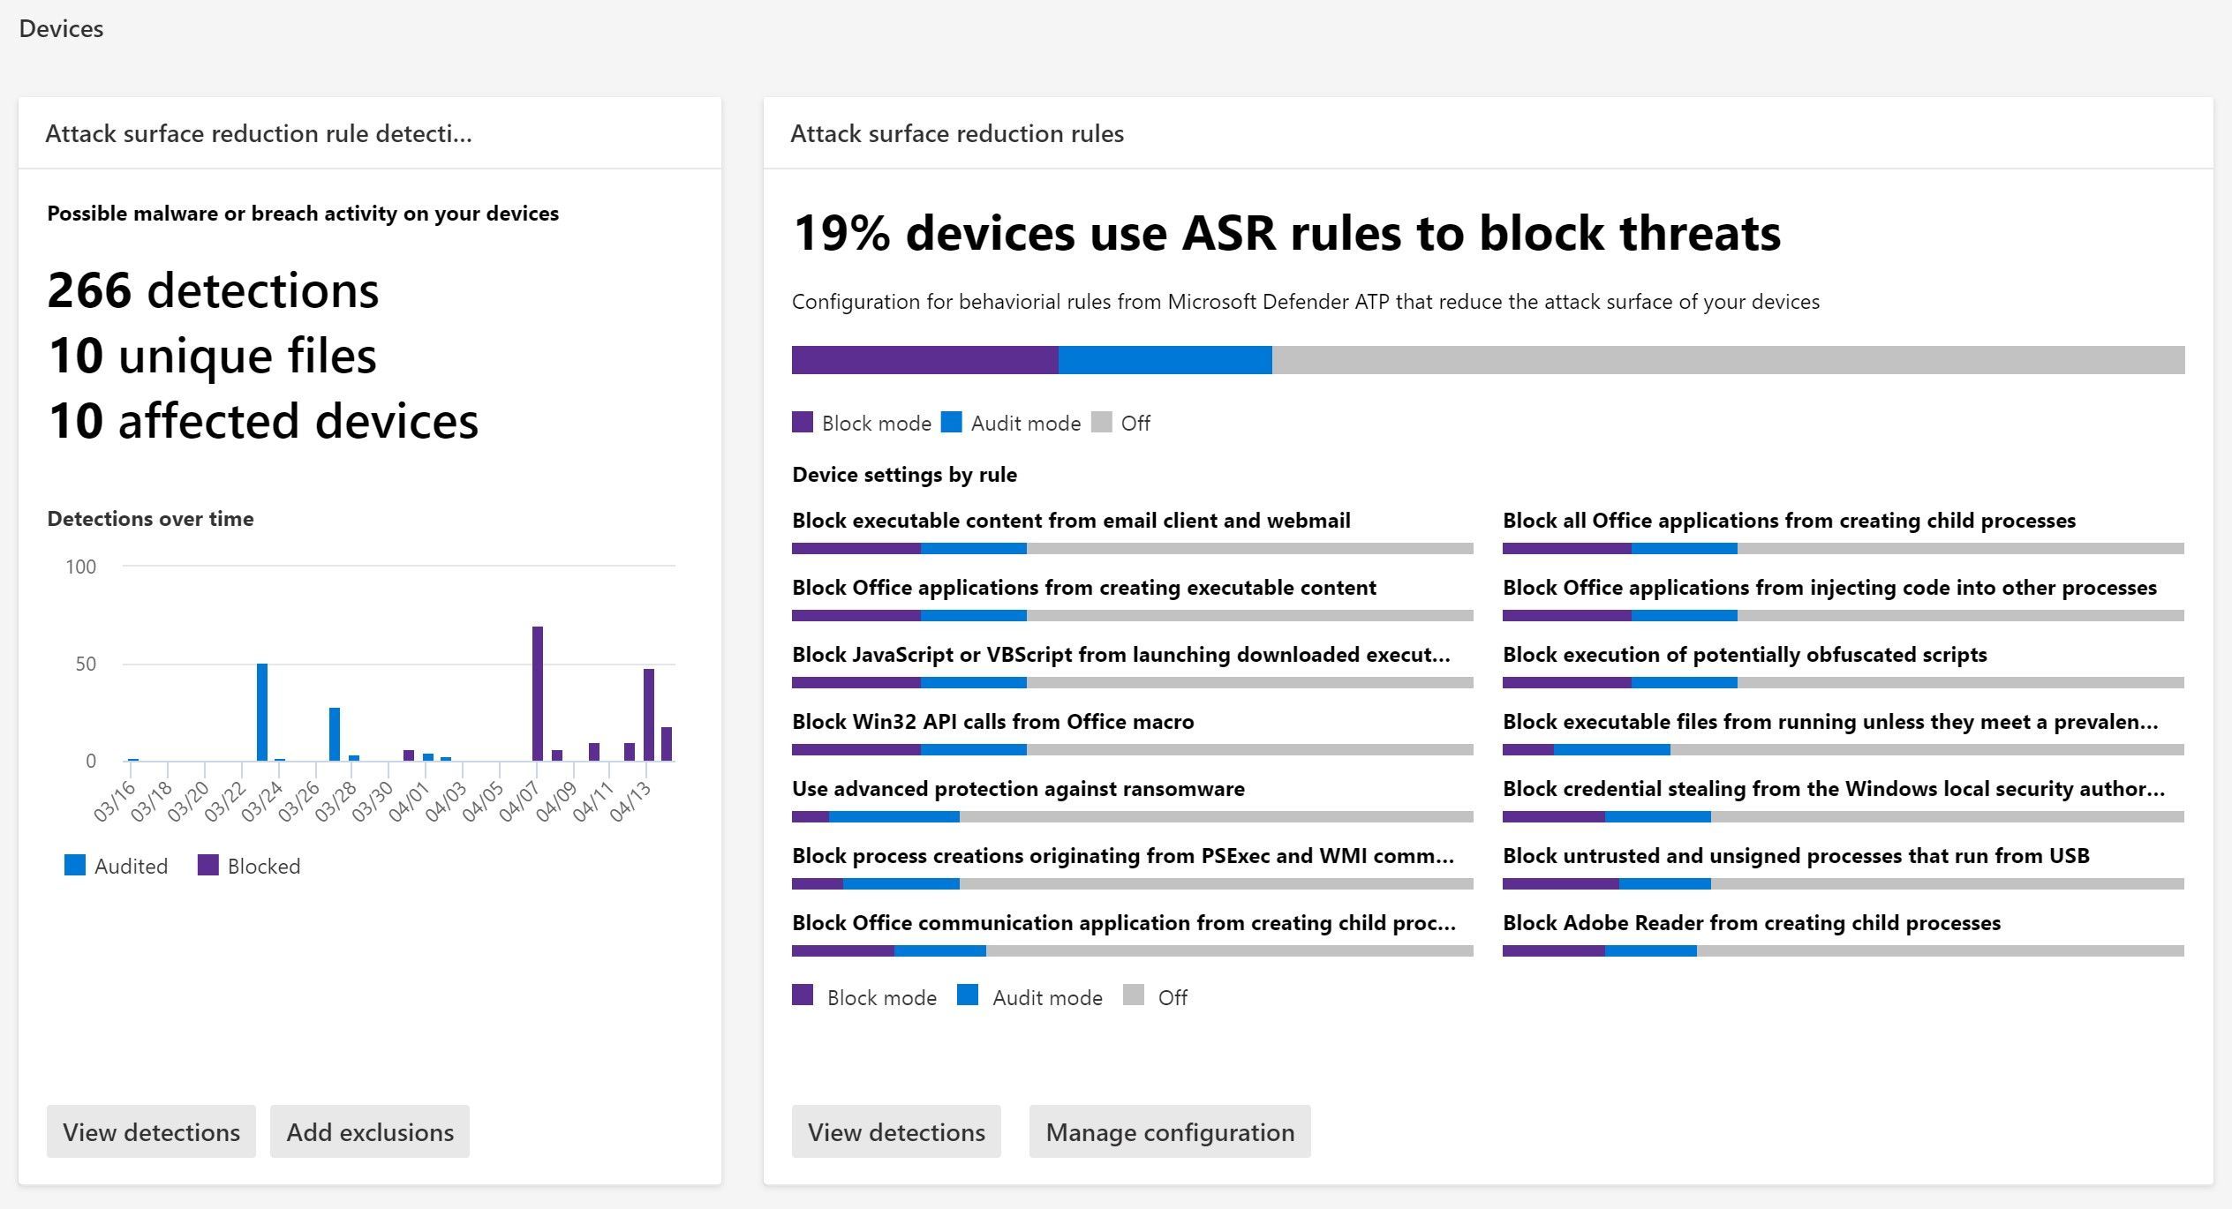
Task: Click the tallest purple bar at 04/07
Action: tap(538, 693)
